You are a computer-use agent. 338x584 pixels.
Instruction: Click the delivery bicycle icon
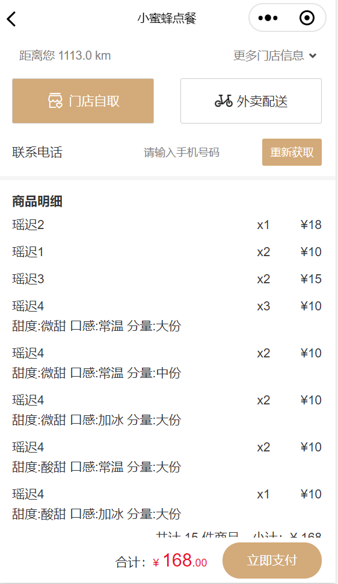pos(224,101)
